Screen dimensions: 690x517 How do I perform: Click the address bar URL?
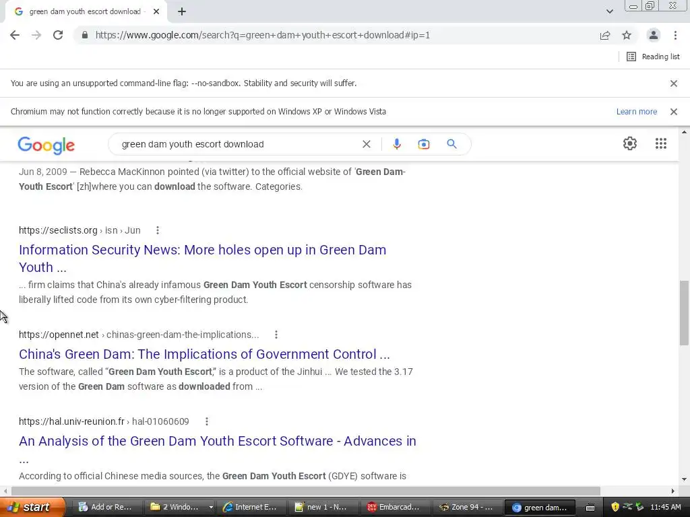point(262,35)
